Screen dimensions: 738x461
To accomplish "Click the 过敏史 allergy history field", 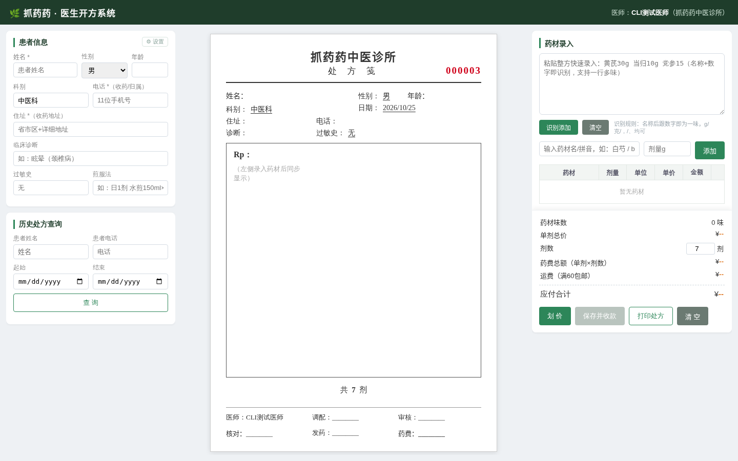I will [x=51, y=188].
